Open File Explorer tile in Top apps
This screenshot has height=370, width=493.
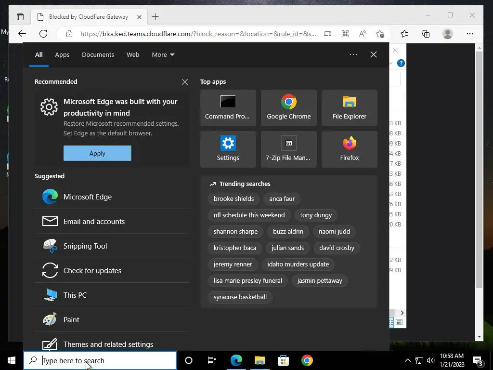(350, 108)
